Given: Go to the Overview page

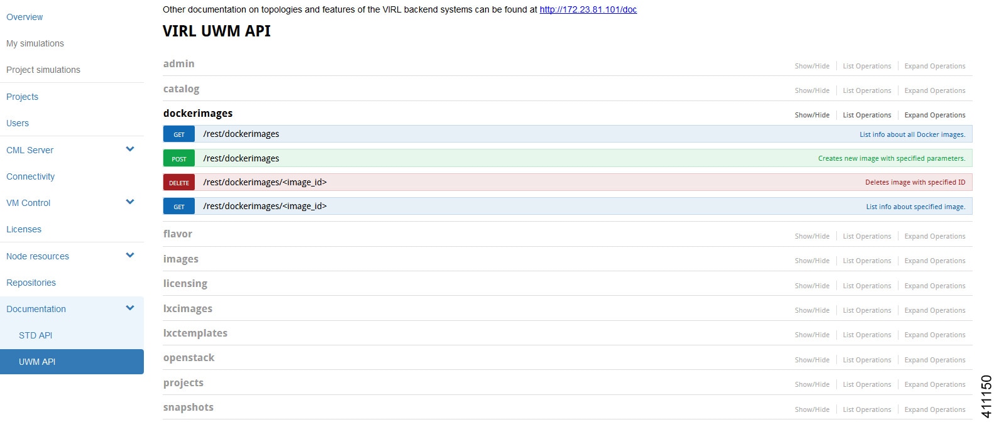Looking at the screenshot, I should pos(25,17).
